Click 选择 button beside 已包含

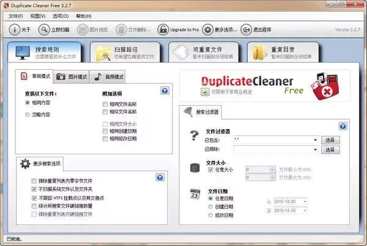[330, 140]
